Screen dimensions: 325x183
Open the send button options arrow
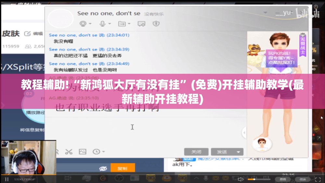[x=239, y=152]
